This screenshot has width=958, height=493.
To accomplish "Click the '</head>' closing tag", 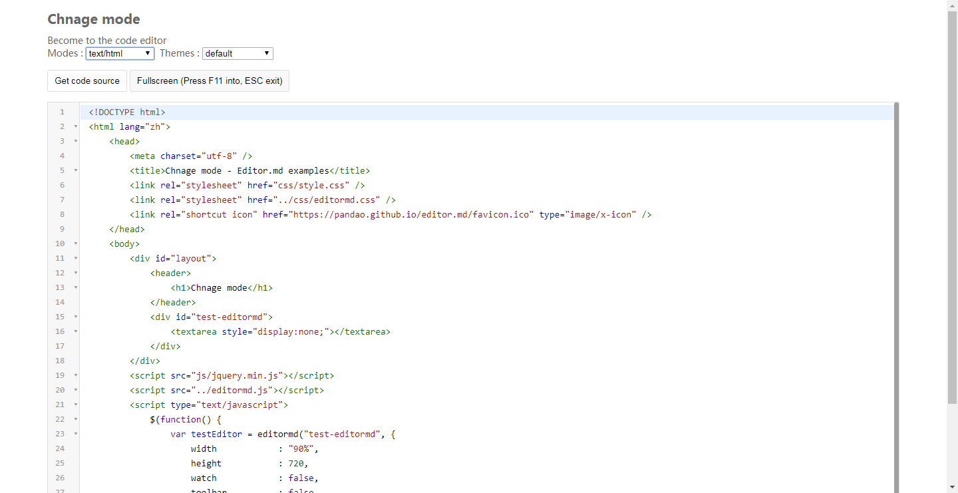I will [127, 229].
